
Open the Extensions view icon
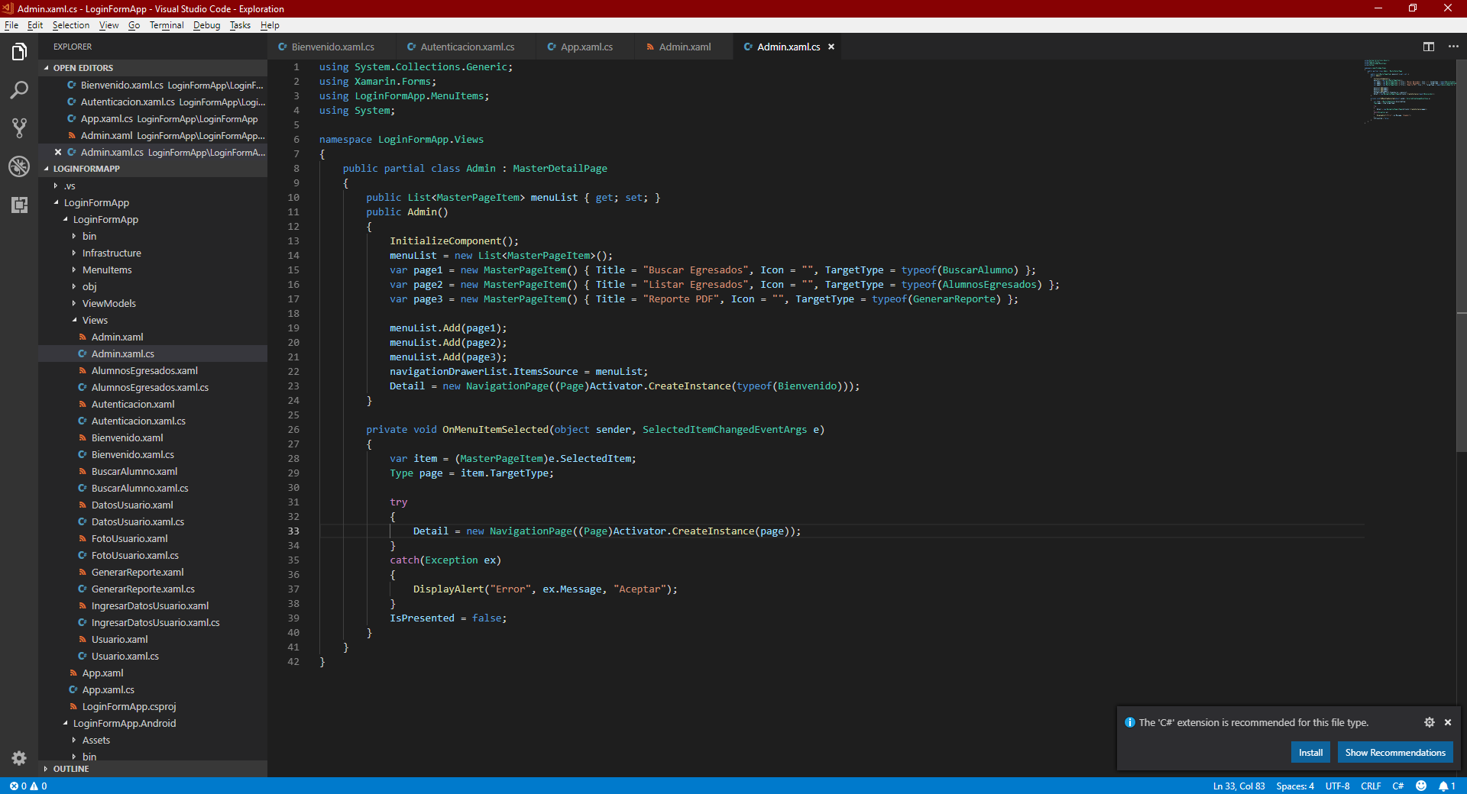(x=19, y=205)
